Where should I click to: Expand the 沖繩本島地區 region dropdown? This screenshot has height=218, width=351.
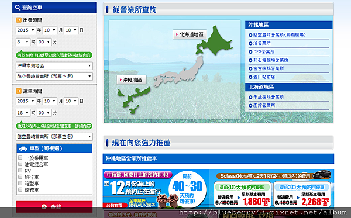click(x=54, y=65)
